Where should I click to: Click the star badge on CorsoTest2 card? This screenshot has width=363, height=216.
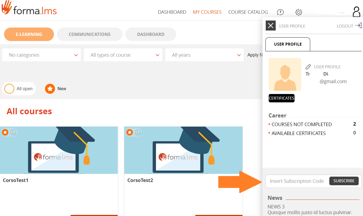130,132
